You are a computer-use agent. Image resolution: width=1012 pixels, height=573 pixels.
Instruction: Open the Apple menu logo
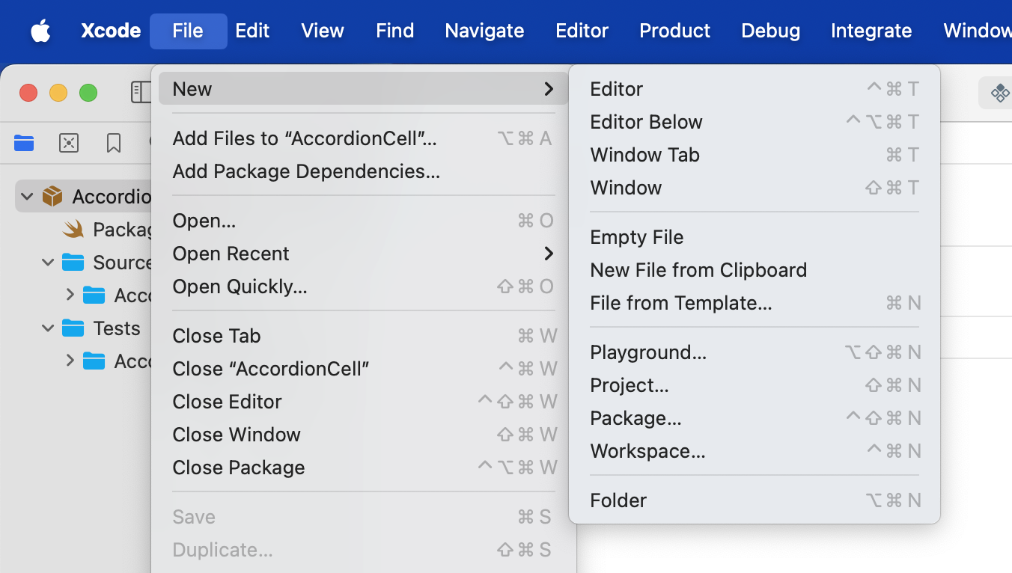coord(41,31)
